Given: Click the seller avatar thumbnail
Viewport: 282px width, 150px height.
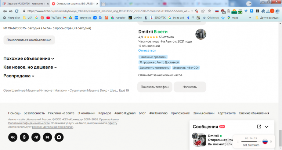Looking at the screenshot, I should pos(201,34).
